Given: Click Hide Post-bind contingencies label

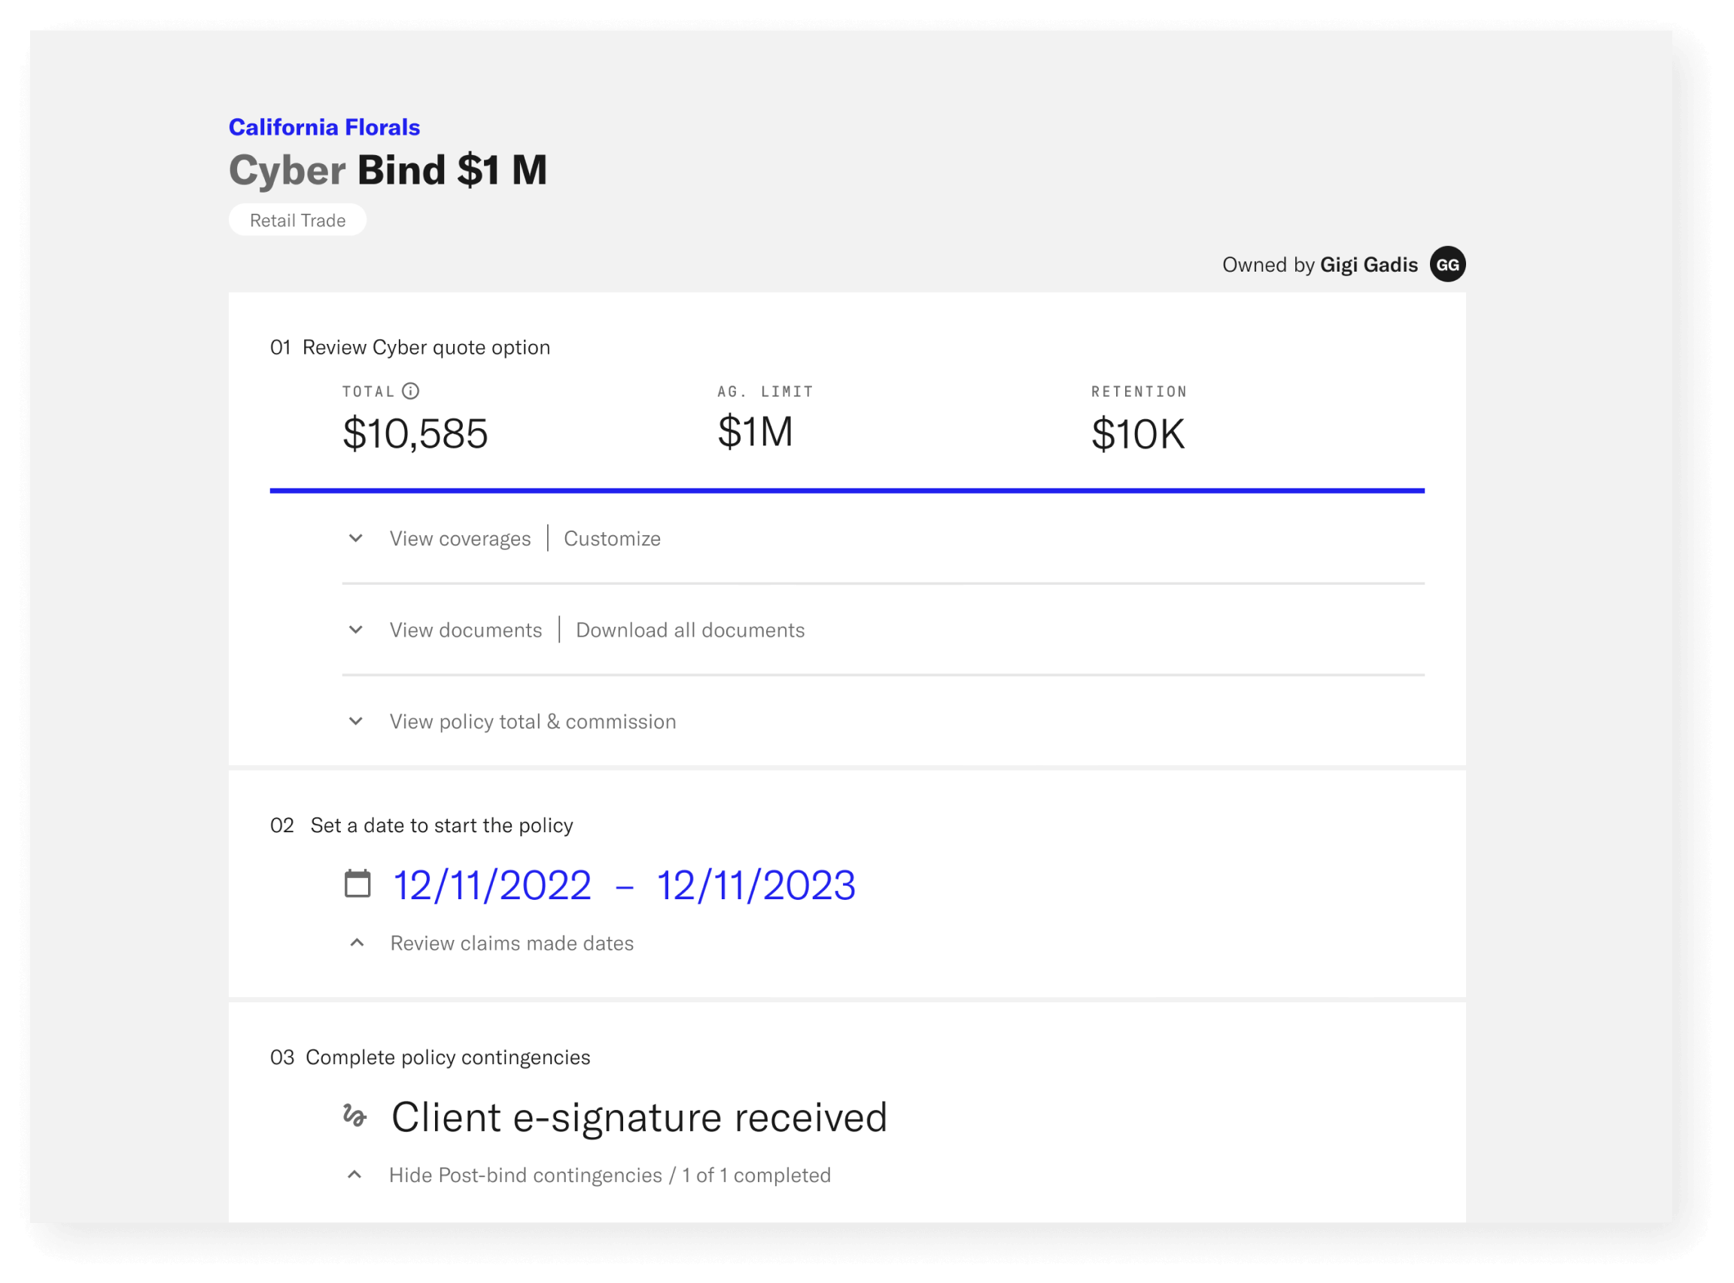Looking at the screenshot, I should click(610, 1175).
